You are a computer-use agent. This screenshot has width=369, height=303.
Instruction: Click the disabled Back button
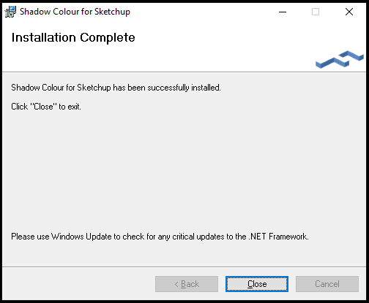pos(187,284)
